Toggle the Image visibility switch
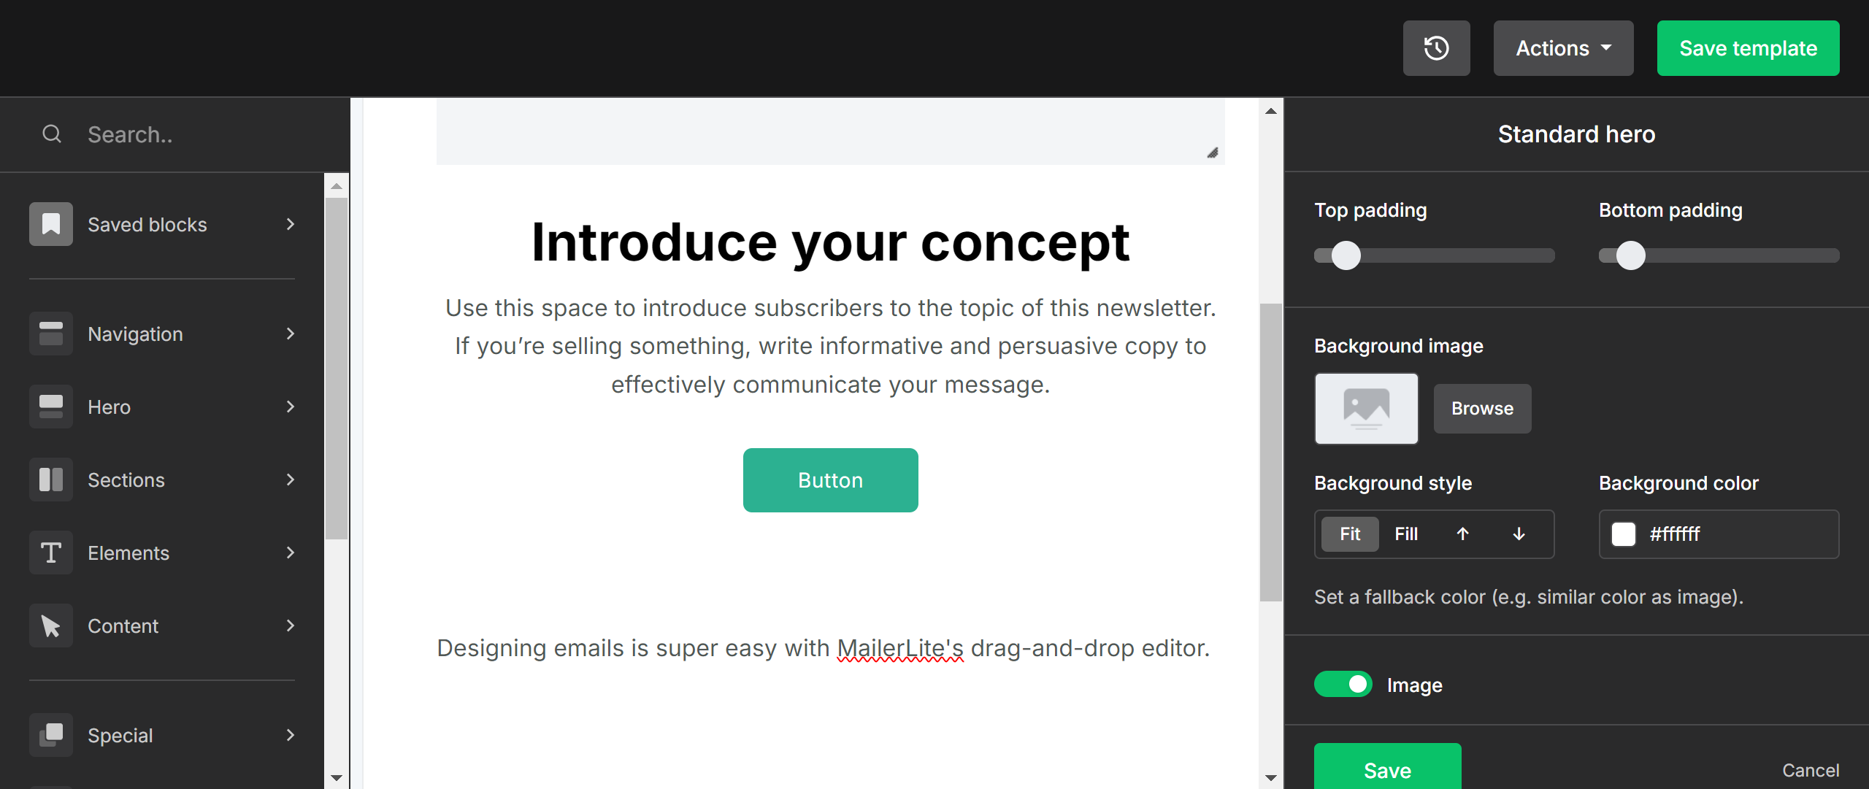 (1345, 684)
